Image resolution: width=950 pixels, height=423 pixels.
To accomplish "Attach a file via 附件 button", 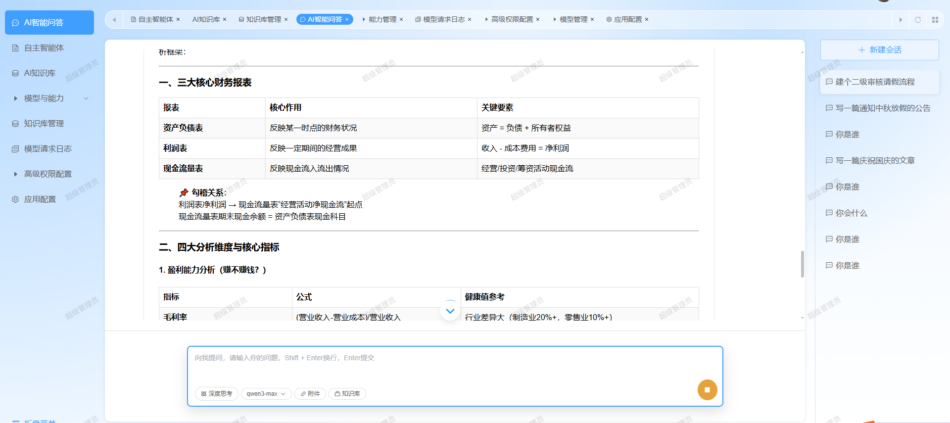I will pos(310,394).
